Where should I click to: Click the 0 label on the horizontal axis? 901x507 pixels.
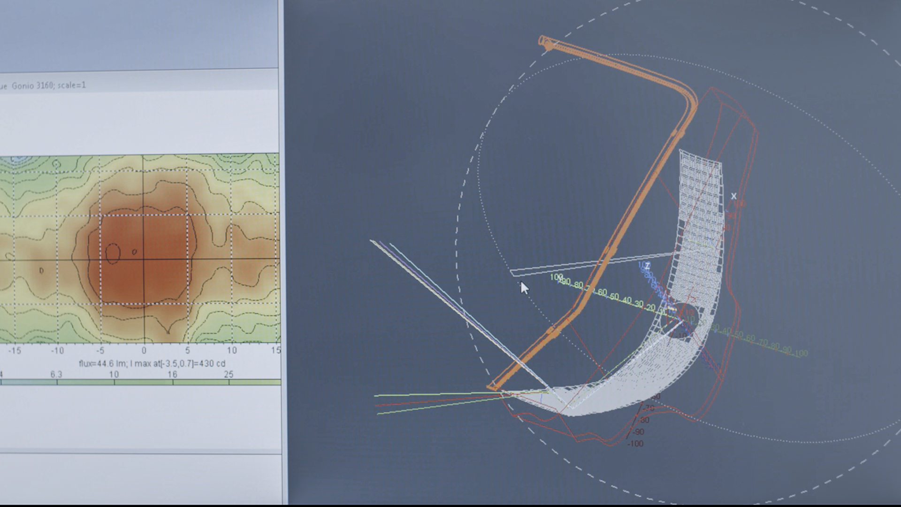[144, 350]
